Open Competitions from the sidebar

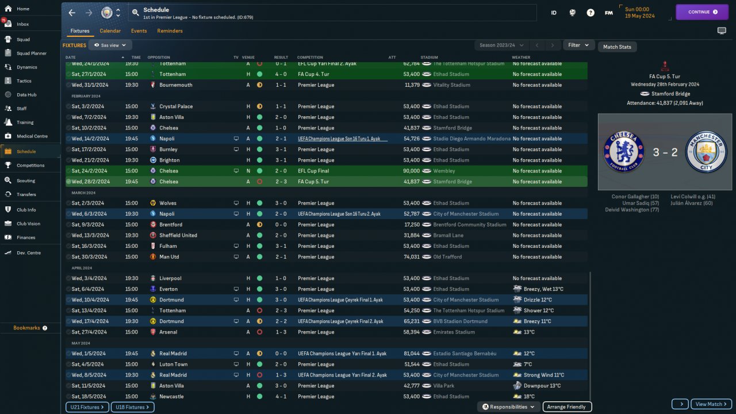30,165
